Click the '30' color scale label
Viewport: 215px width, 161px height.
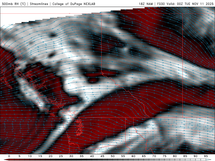pos(71,156)
